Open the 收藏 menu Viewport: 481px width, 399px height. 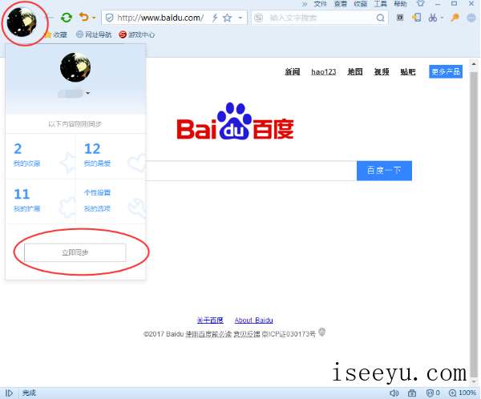coord(361,4)
